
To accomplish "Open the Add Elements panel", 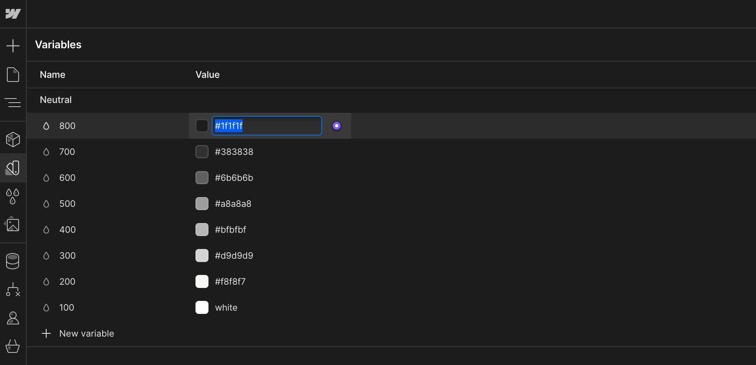I will coord(13,45).
